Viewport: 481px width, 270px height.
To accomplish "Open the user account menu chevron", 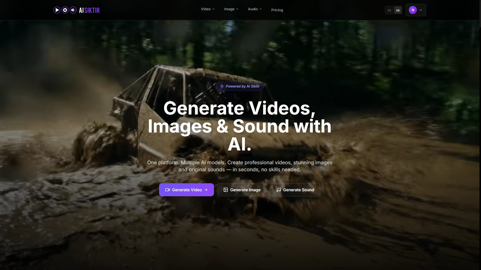I will coord(421,10).
